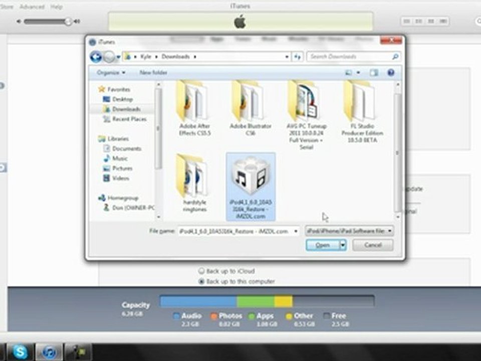
Task: Open recent locations dropdown near Back button
Action: coord(118,57)
